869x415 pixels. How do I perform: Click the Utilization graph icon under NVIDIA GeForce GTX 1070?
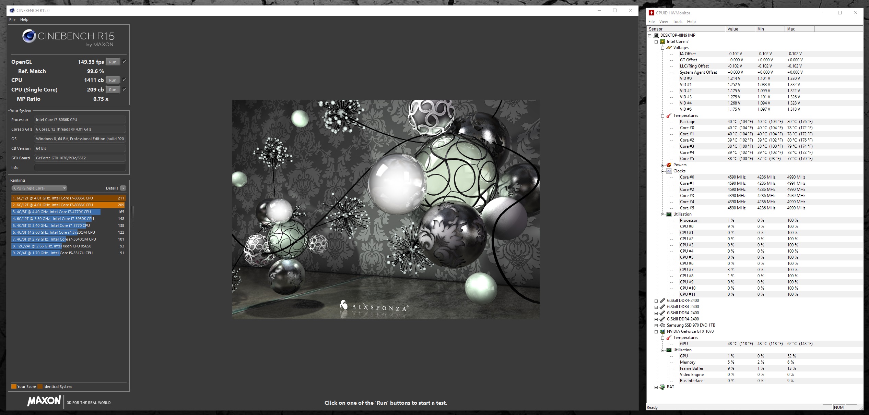(x=669, y=350)
